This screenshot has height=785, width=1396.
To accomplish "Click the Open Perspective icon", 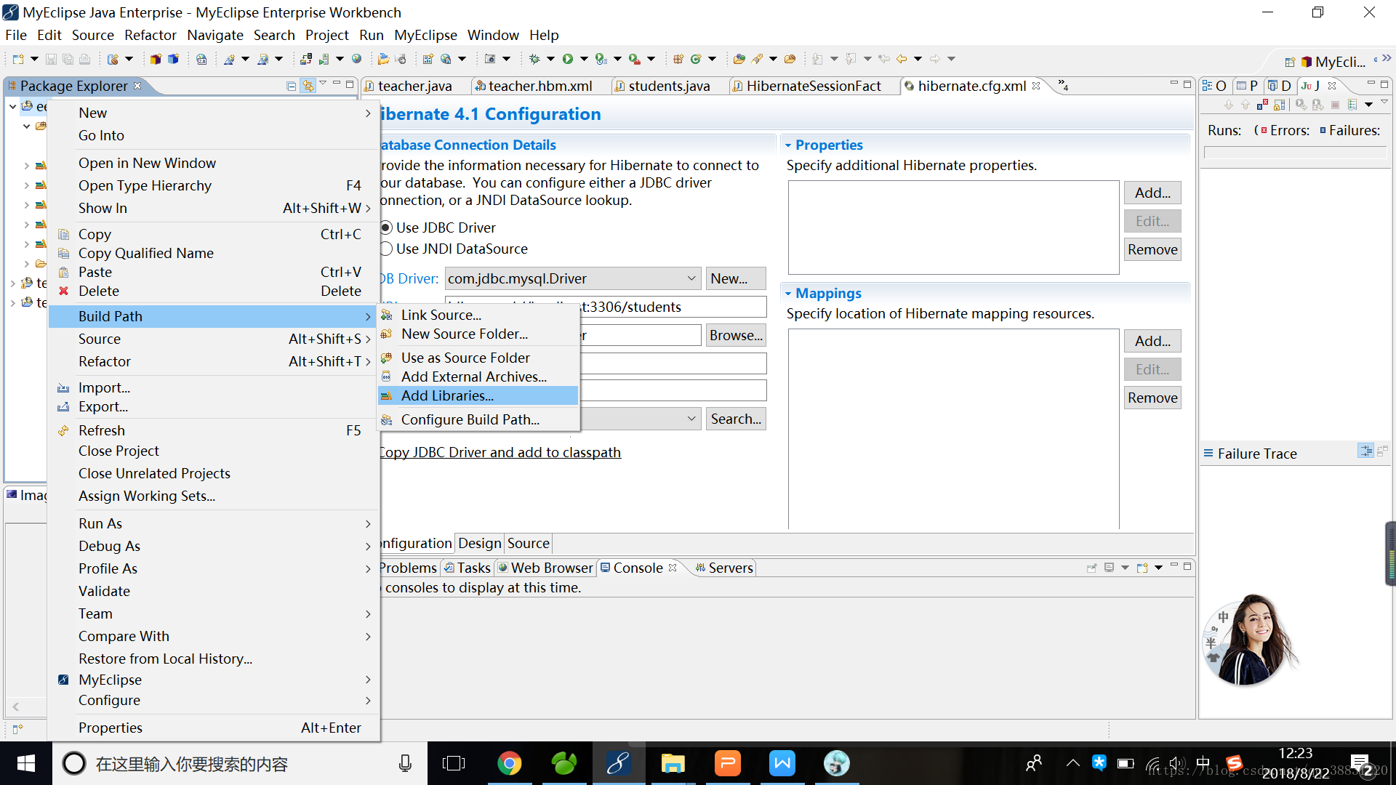I will 1290,62.
